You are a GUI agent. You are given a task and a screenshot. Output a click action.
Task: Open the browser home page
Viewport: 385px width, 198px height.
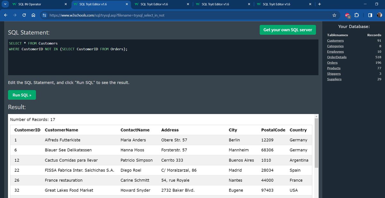point(33,15)
